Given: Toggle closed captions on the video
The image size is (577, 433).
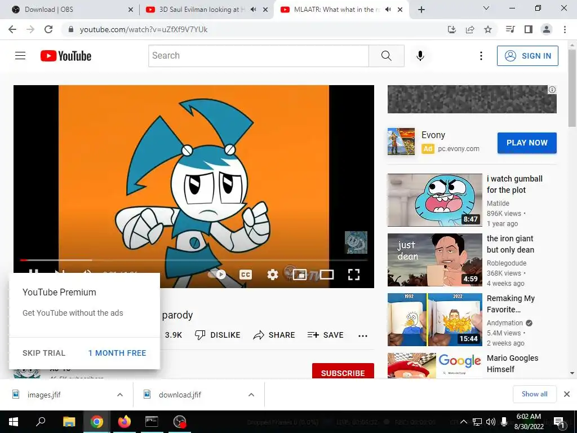Looking at the screenshot, I should [x=246, y=275].
